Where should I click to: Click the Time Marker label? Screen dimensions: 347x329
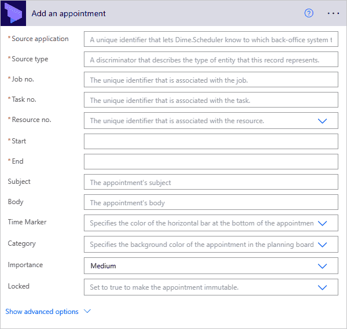click(x=27, y=222)
